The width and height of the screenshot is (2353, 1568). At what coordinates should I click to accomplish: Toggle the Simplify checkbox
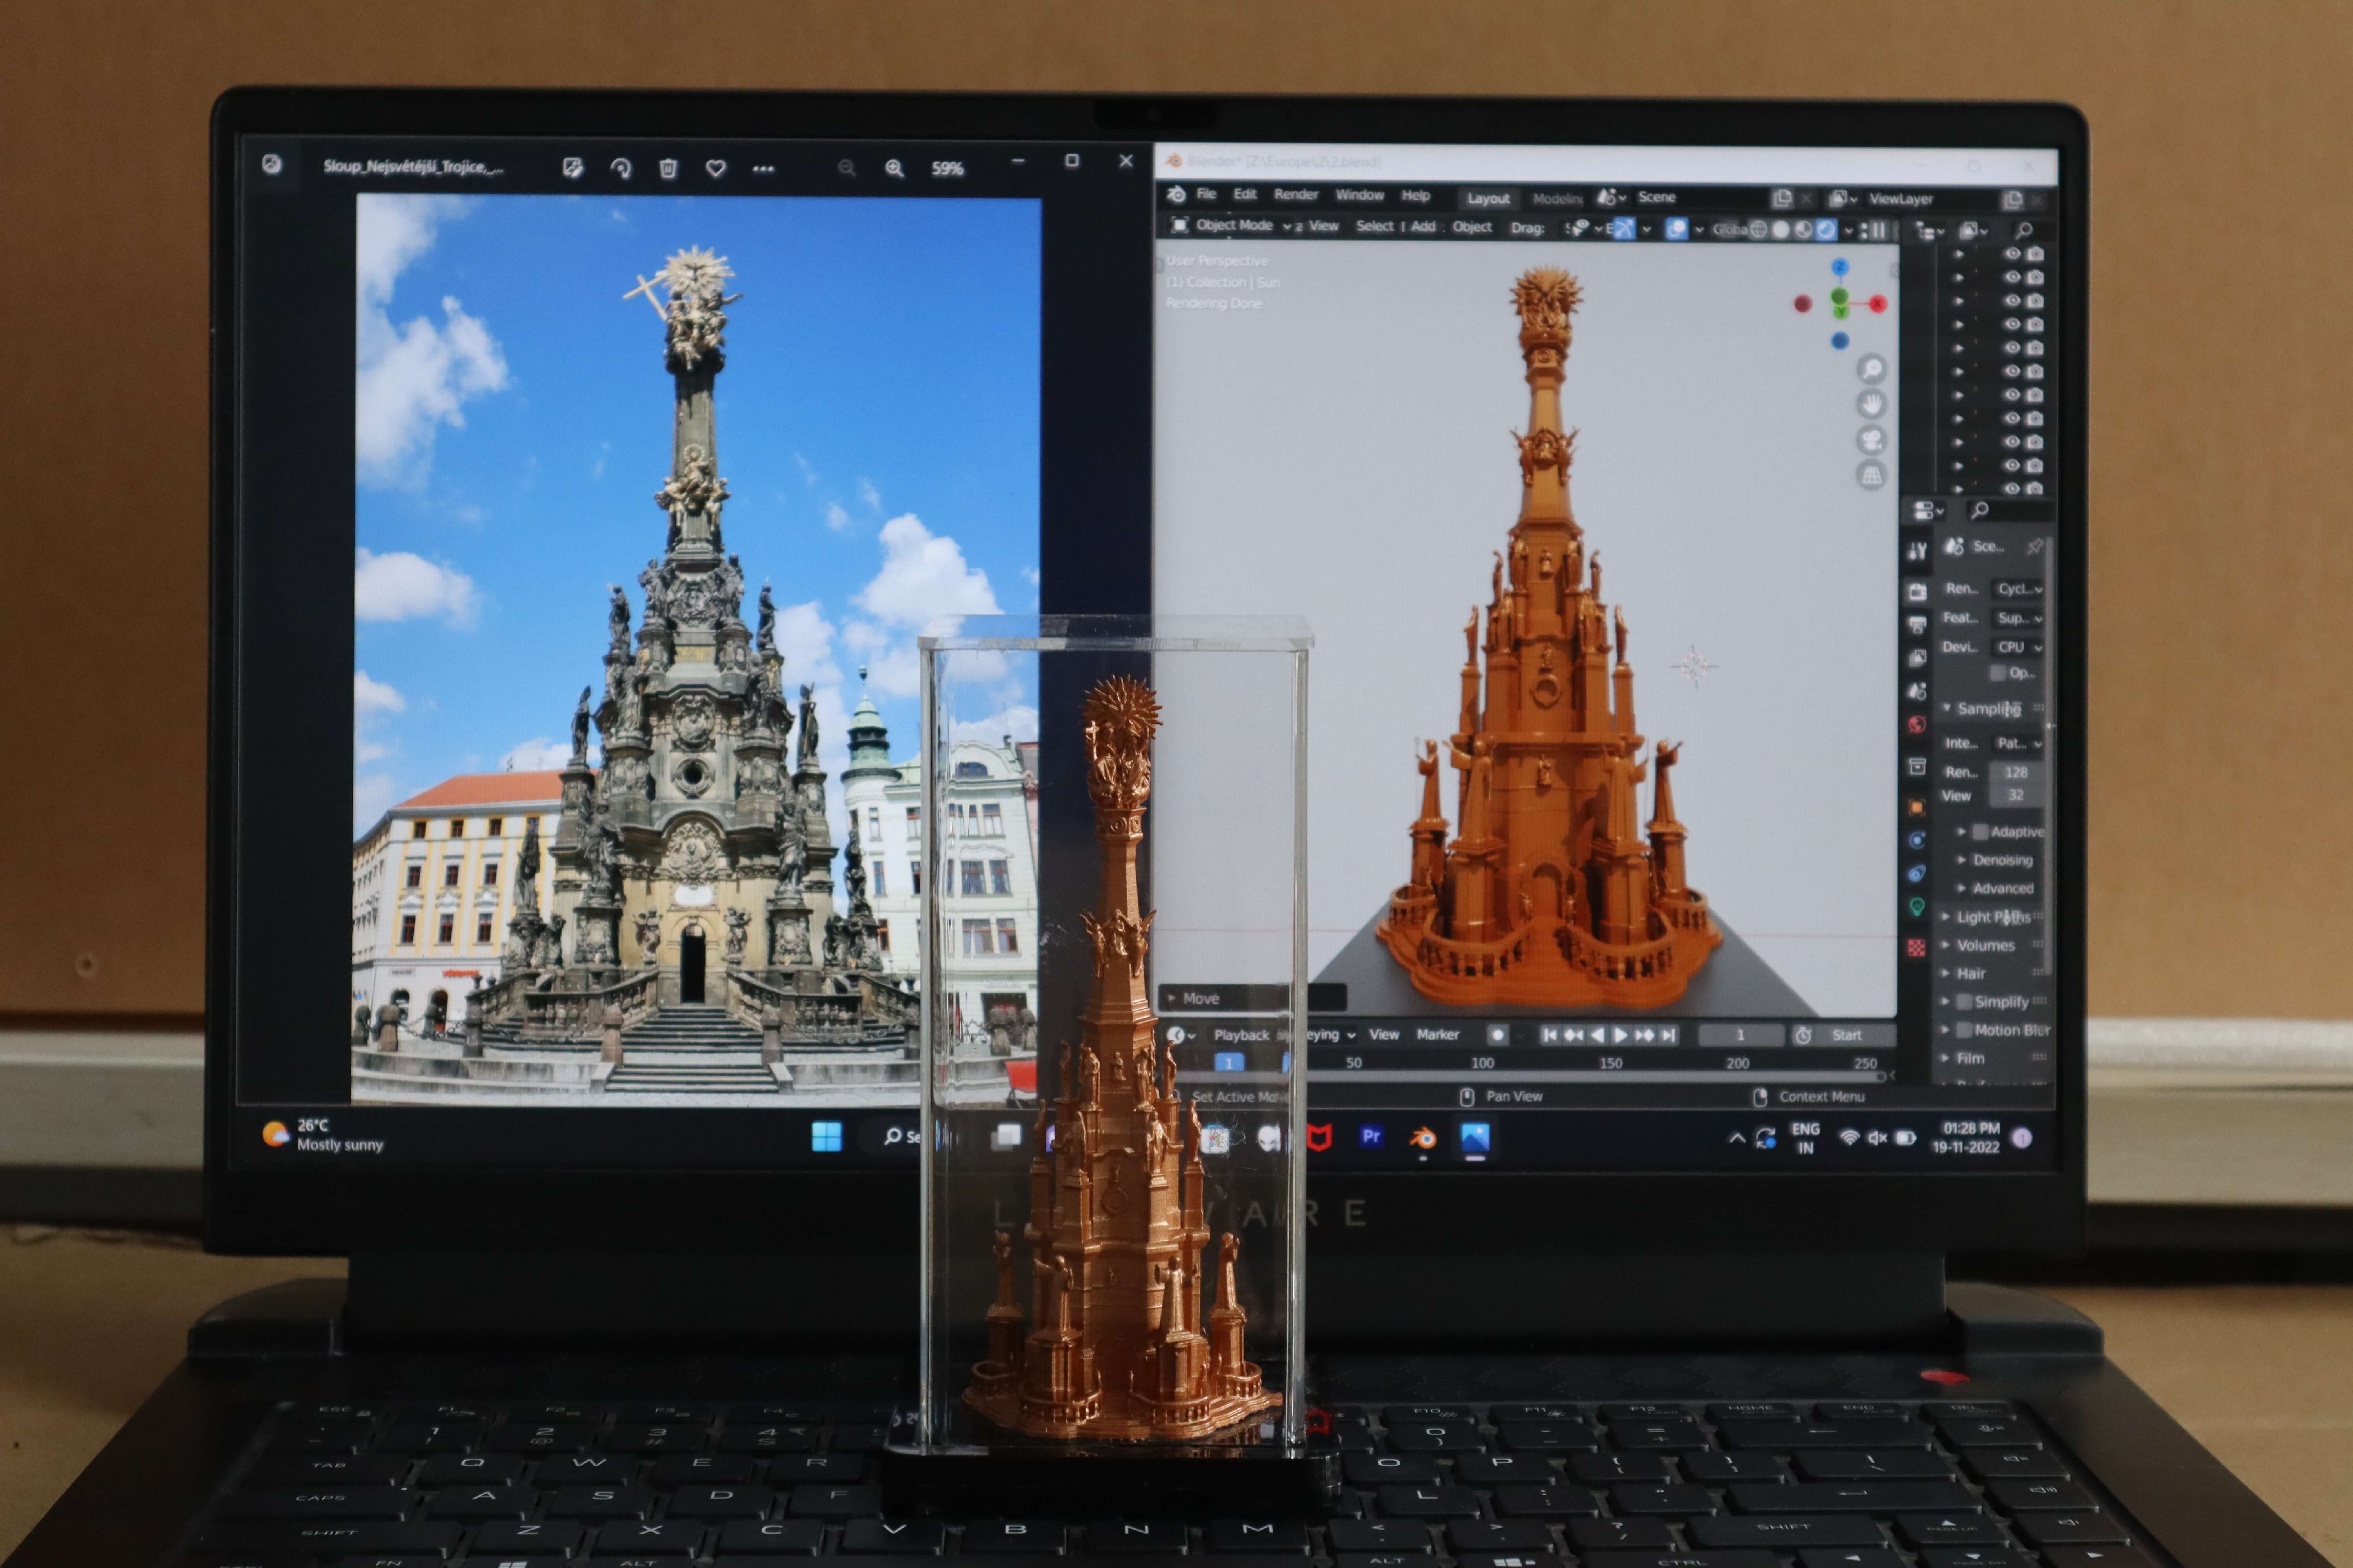[x=1964, y=1002]
